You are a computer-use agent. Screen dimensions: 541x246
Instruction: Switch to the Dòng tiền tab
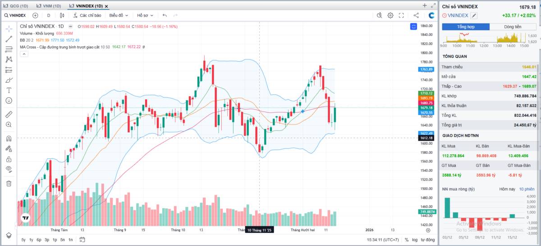513,27
